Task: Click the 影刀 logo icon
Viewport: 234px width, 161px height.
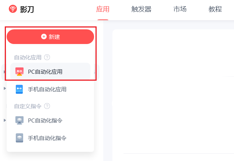Action: (13, 9)
